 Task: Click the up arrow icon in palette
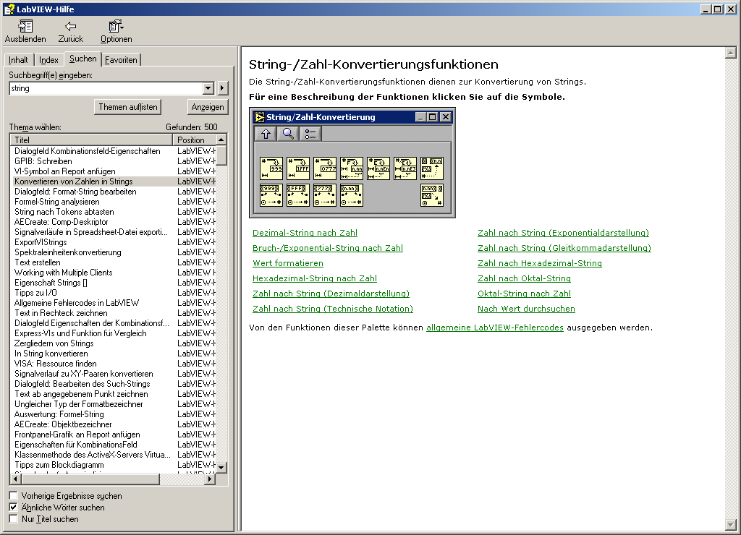(x=266, y=134)
